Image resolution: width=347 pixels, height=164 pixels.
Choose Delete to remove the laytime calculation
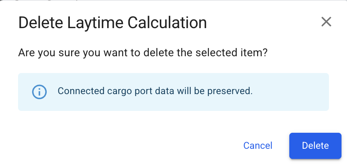click(315, 146)
